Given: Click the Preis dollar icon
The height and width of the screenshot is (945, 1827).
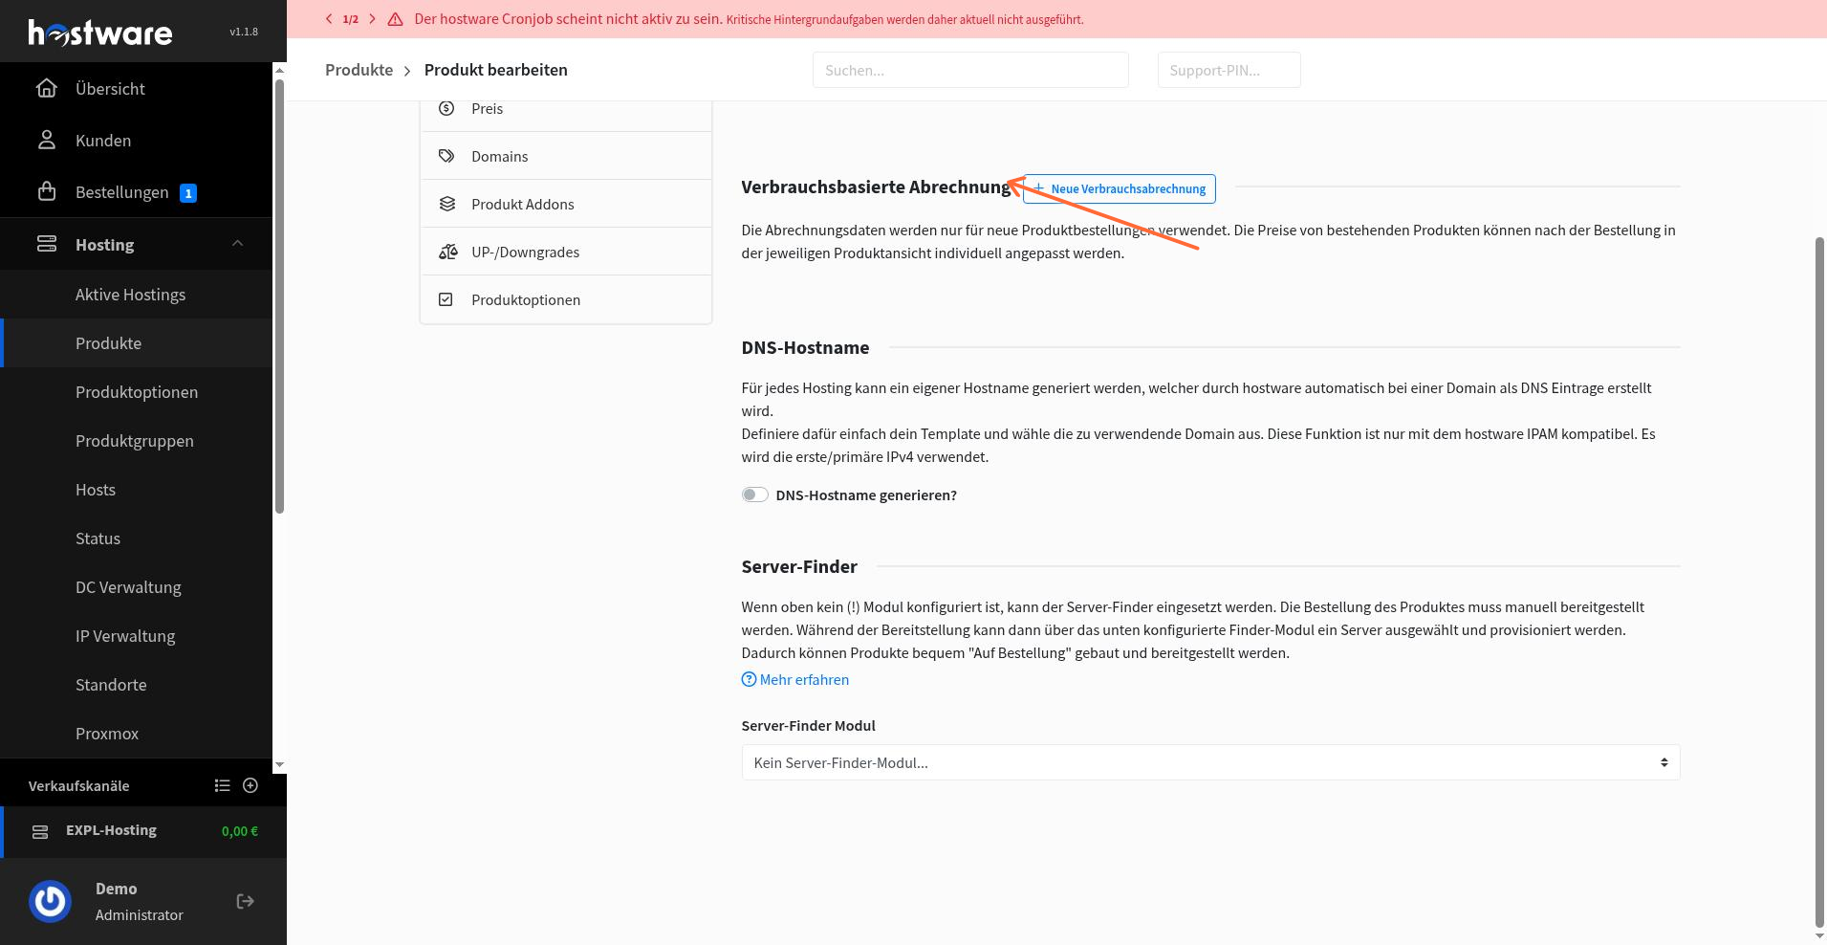Looking at the screenshot, I should click(446, 108).
